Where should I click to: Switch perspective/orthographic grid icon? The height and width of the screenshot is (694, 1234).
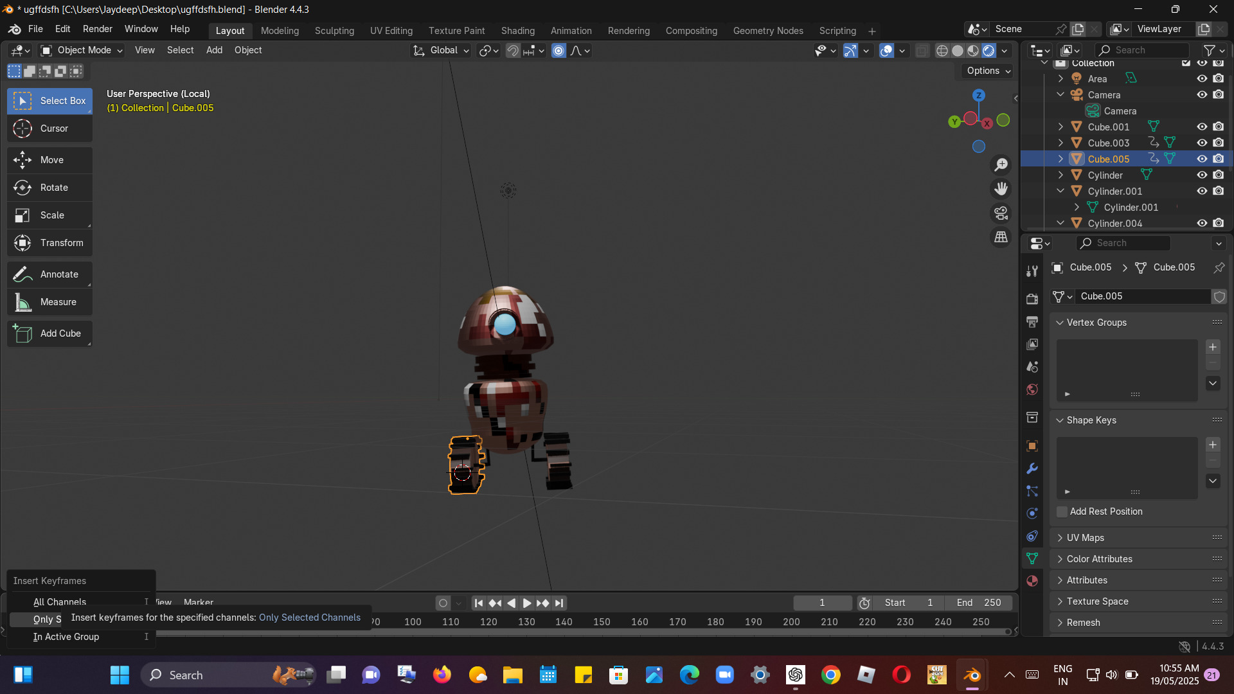point(1001,237)
